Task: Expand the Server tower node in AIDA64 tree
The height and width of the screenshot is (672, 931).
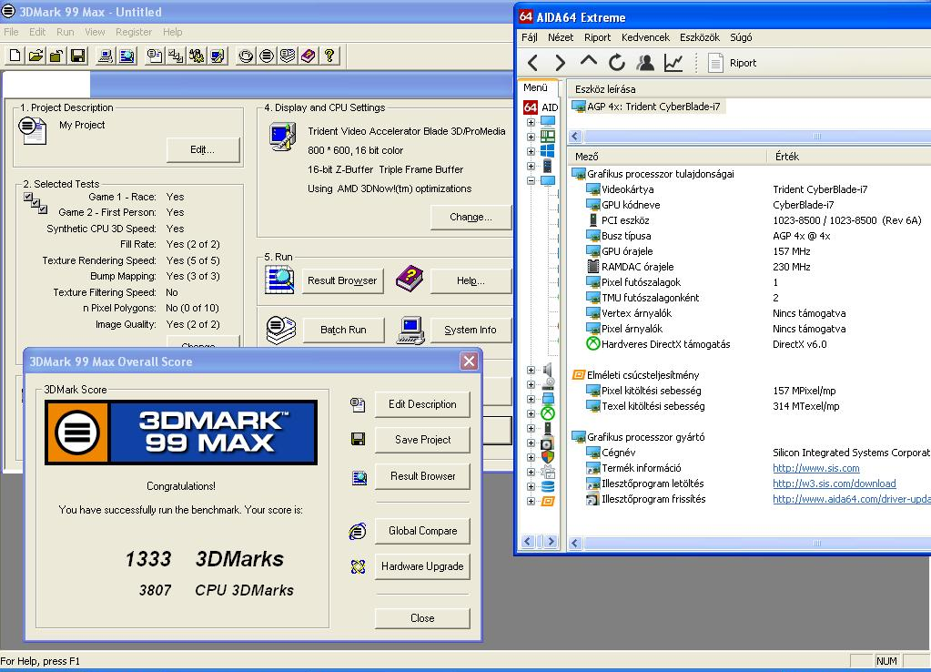Action: coord(531,166)
